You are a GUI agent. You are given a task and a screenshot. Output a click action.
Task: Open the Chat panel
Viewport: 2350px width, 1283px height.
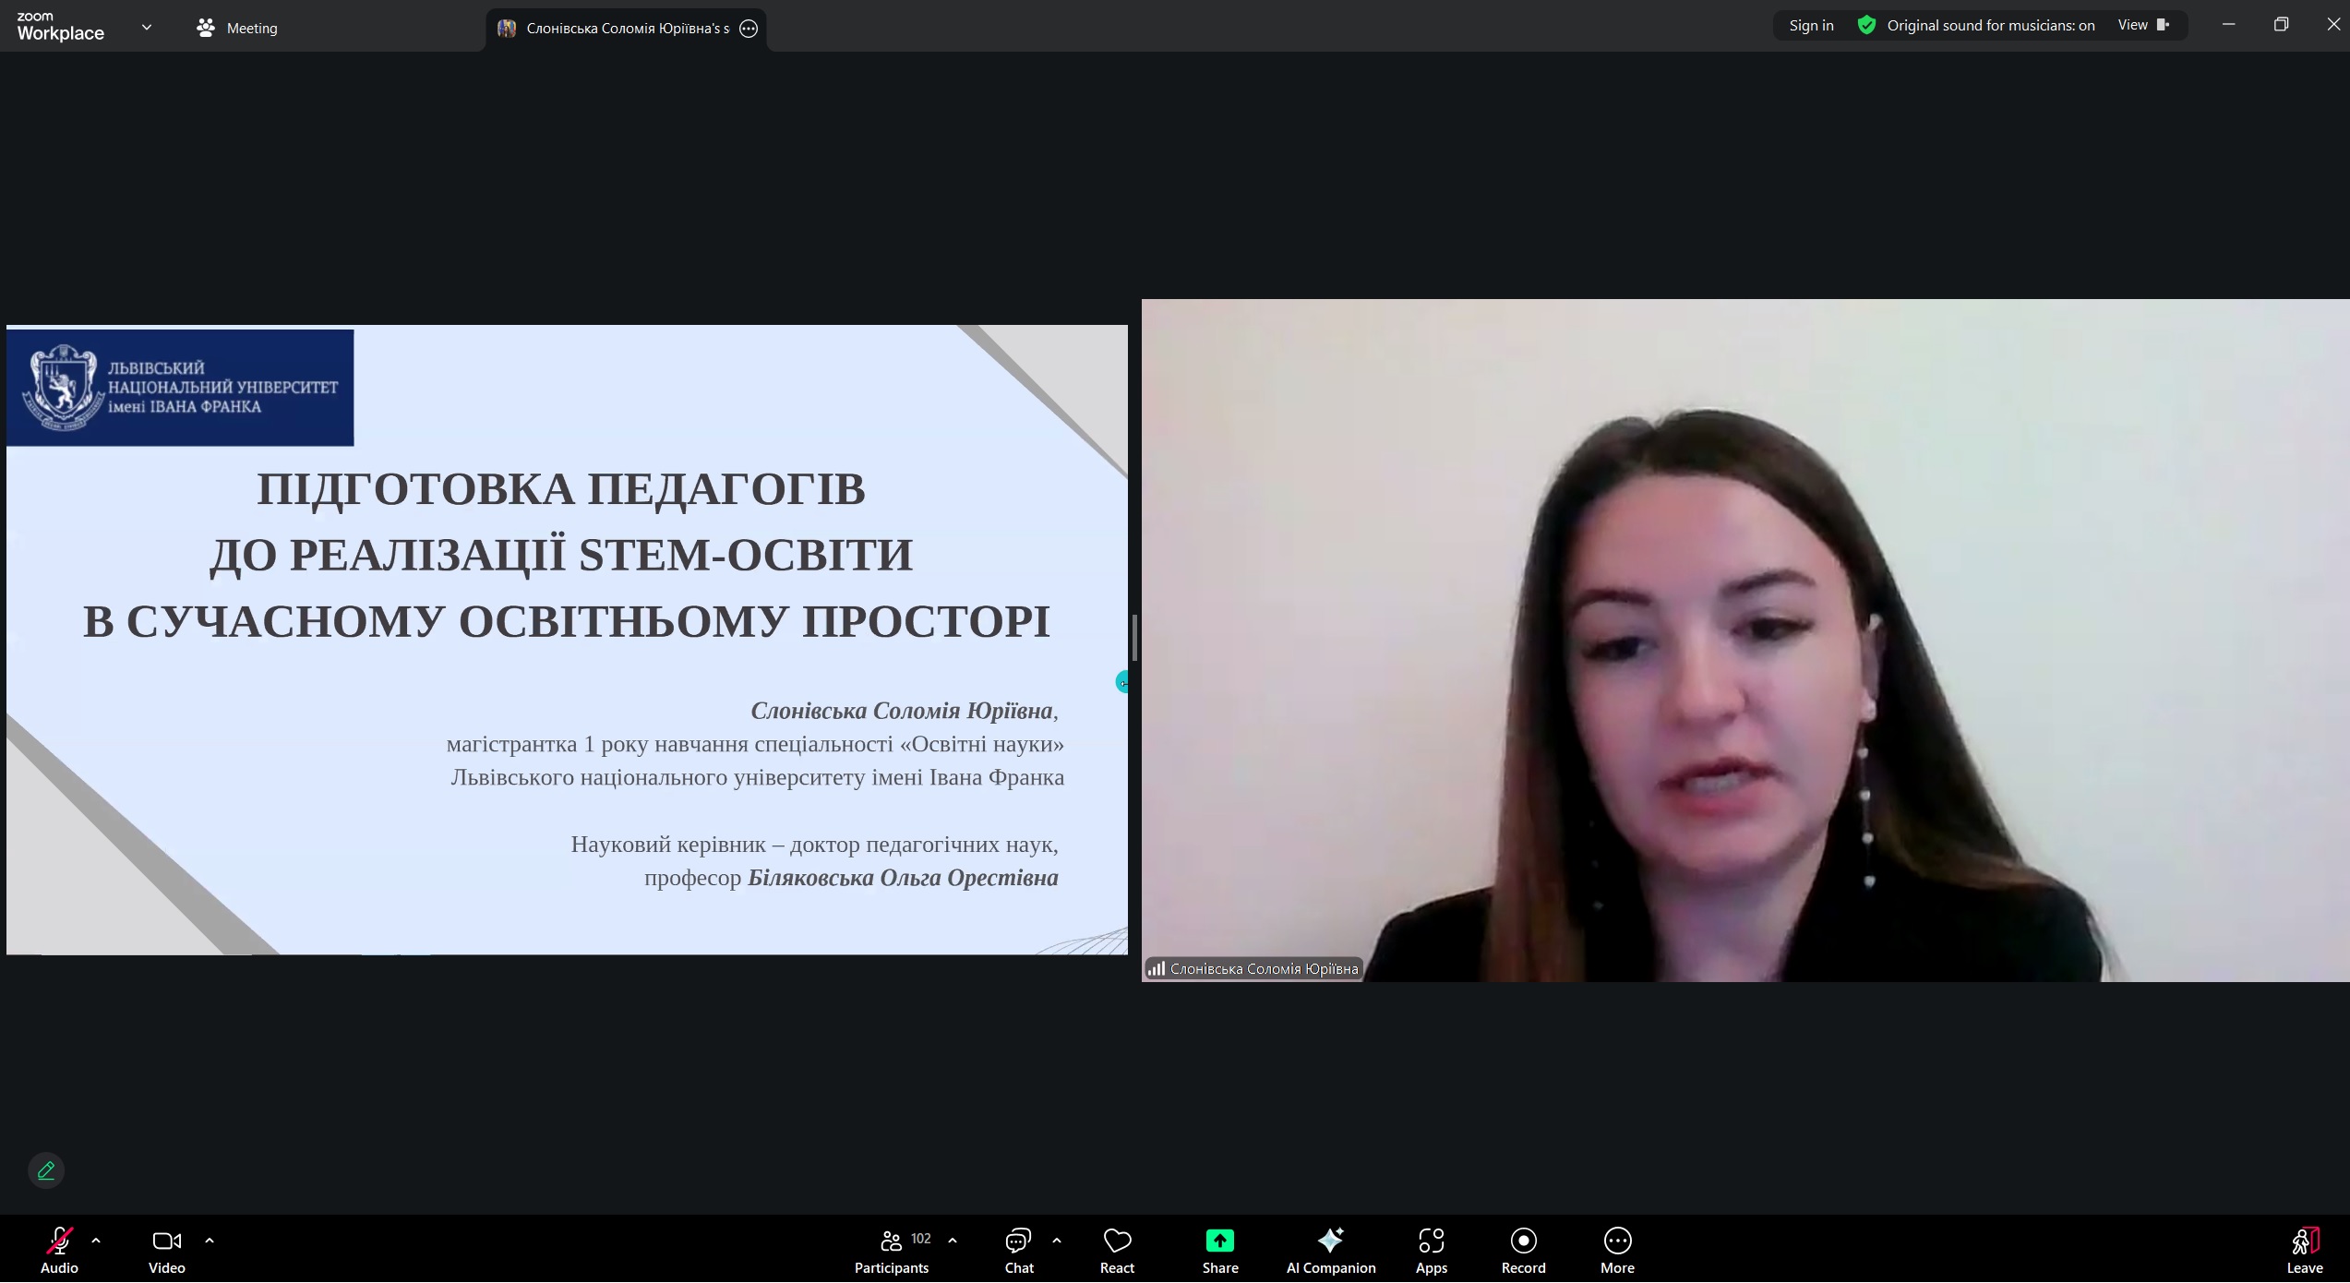(x=1018, y=1242)
